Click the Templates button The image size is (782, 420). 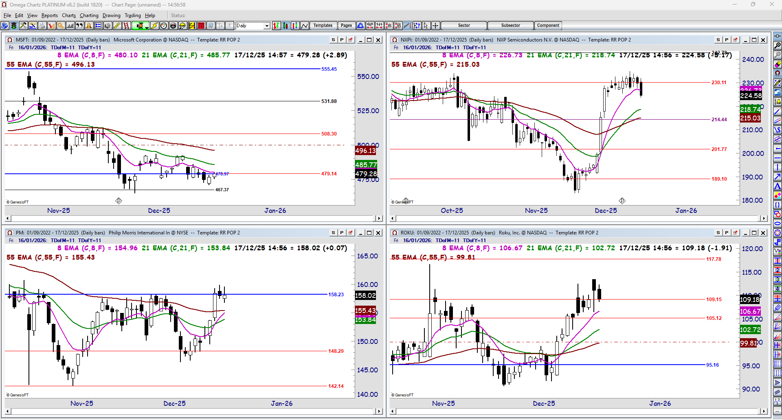(x=323, y=26)
